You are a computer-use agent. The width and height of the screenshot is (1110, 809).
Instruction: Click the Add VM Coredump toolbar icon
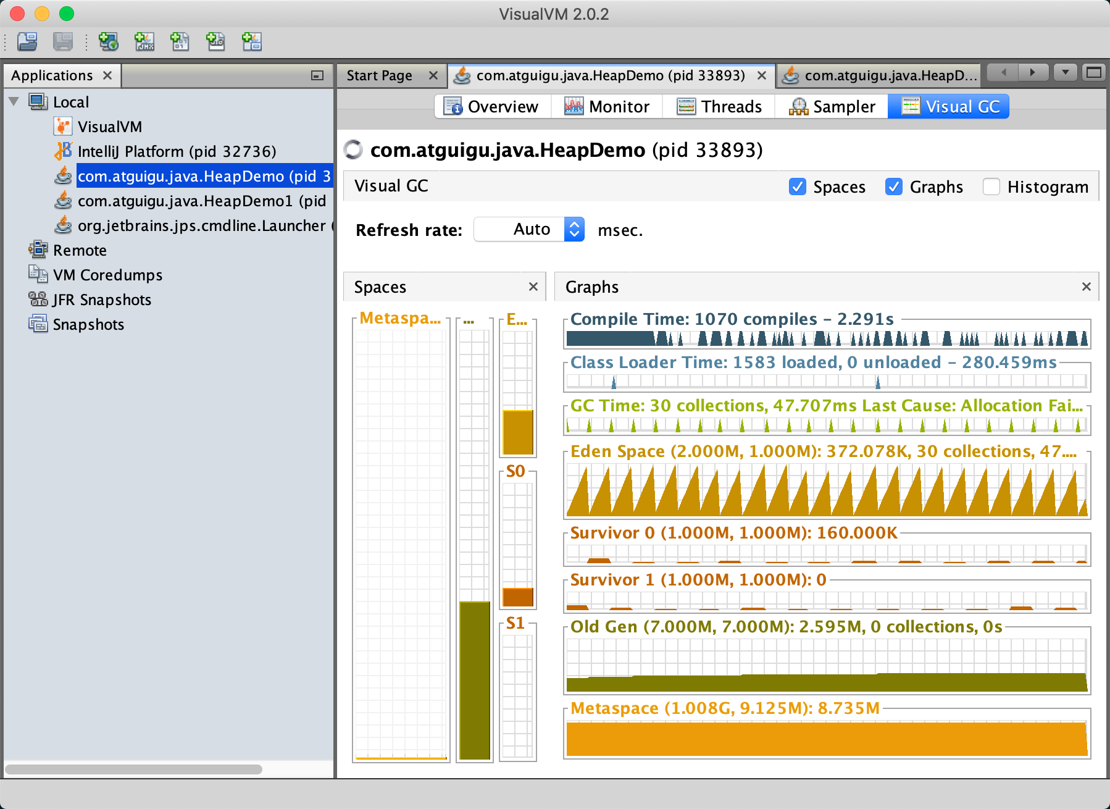tap(180, 41)
